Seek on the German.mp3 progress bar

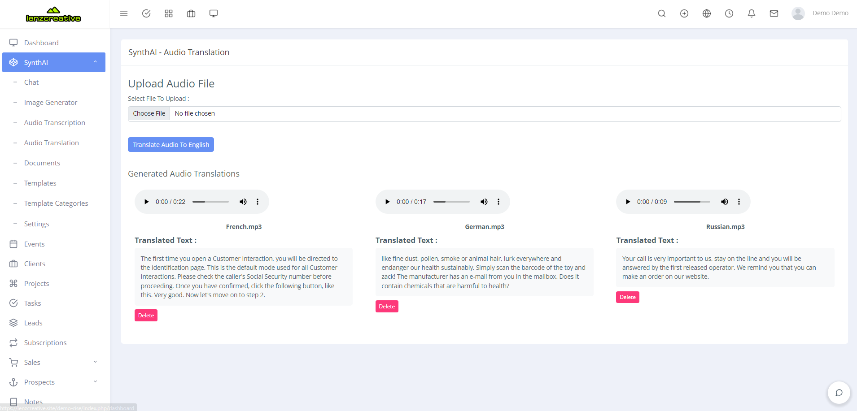[x=451, y=202]
